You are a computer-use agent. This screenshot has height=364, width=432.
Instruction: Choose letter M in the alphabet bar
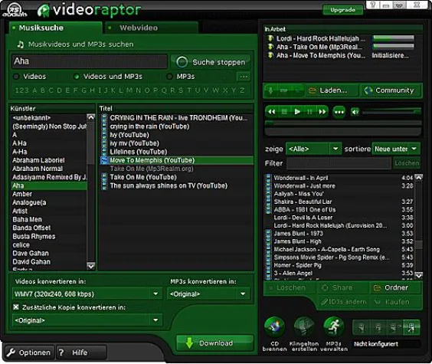[129, 90]
